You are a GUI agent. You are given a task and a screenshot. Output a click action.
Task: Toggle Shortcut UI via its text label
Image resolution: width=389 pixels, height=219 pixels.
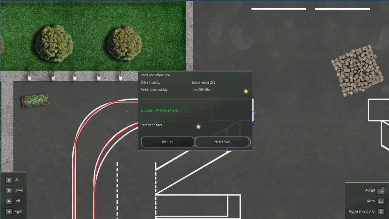[x=362, y=211]
